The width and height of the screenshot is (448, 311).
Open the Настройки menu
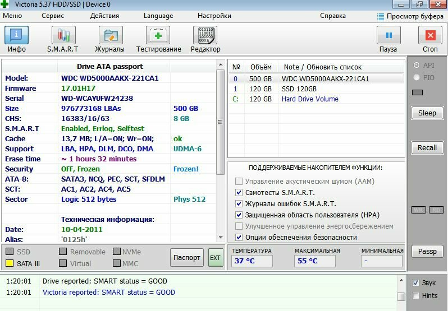[x=214, y=16]
